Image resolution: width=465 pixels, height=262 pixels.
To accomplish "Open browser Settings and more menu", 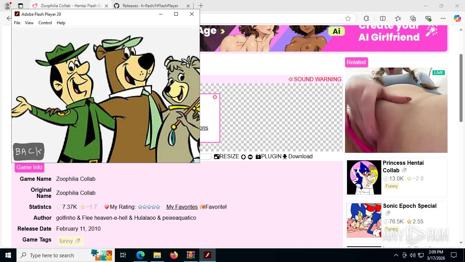I will tap(443, 18).
